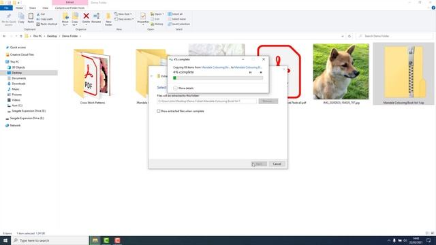Image resolution: width=436 pixels, height=245 pixels.
Task: Click the taskbar Type here to search box
Action: coord(50,240)
